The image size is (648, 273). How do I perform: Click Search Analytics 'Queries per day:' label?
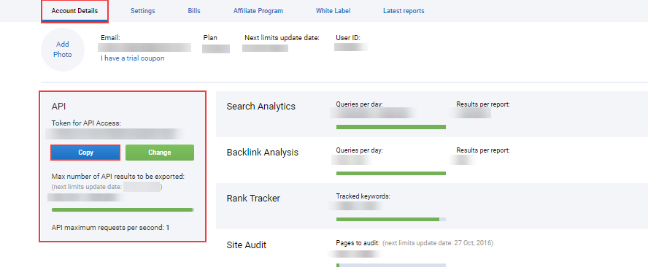pyautogui.click(x=360, y=104)
